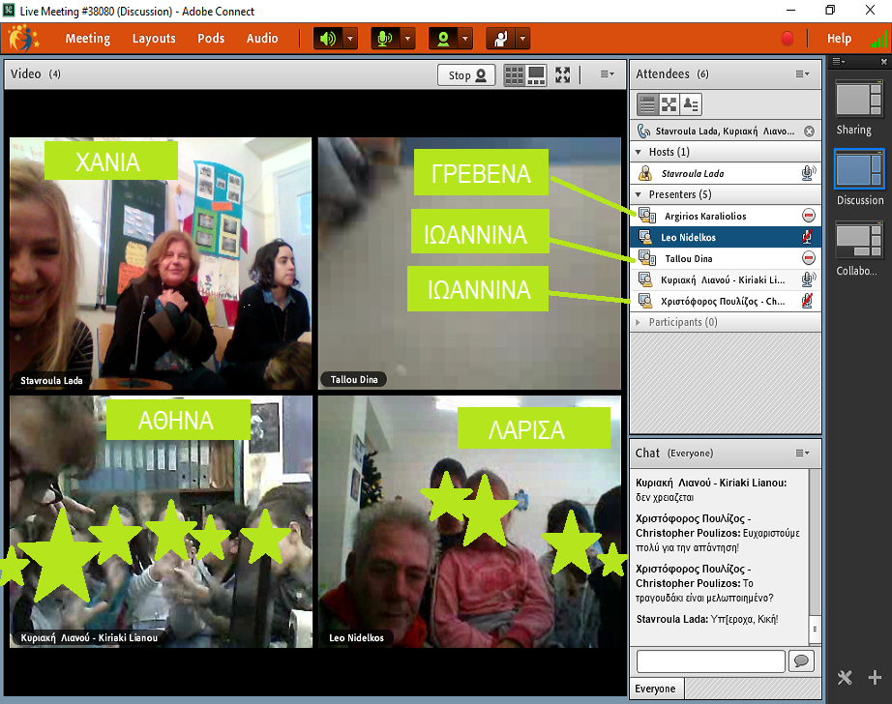Image resolution: width=892 pixels, height=704 pixels.
Task: Click Kiriaki Lianou's video feed
Action: point(161,522)
